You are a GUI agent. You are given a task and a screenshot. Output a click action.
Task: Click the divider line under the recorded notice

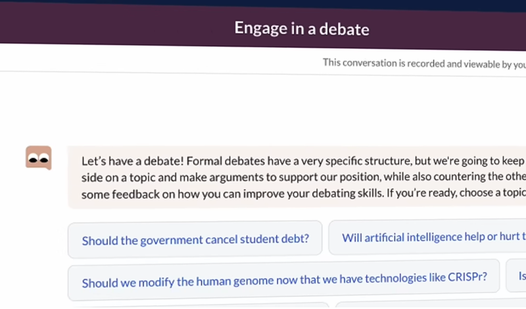263,74
